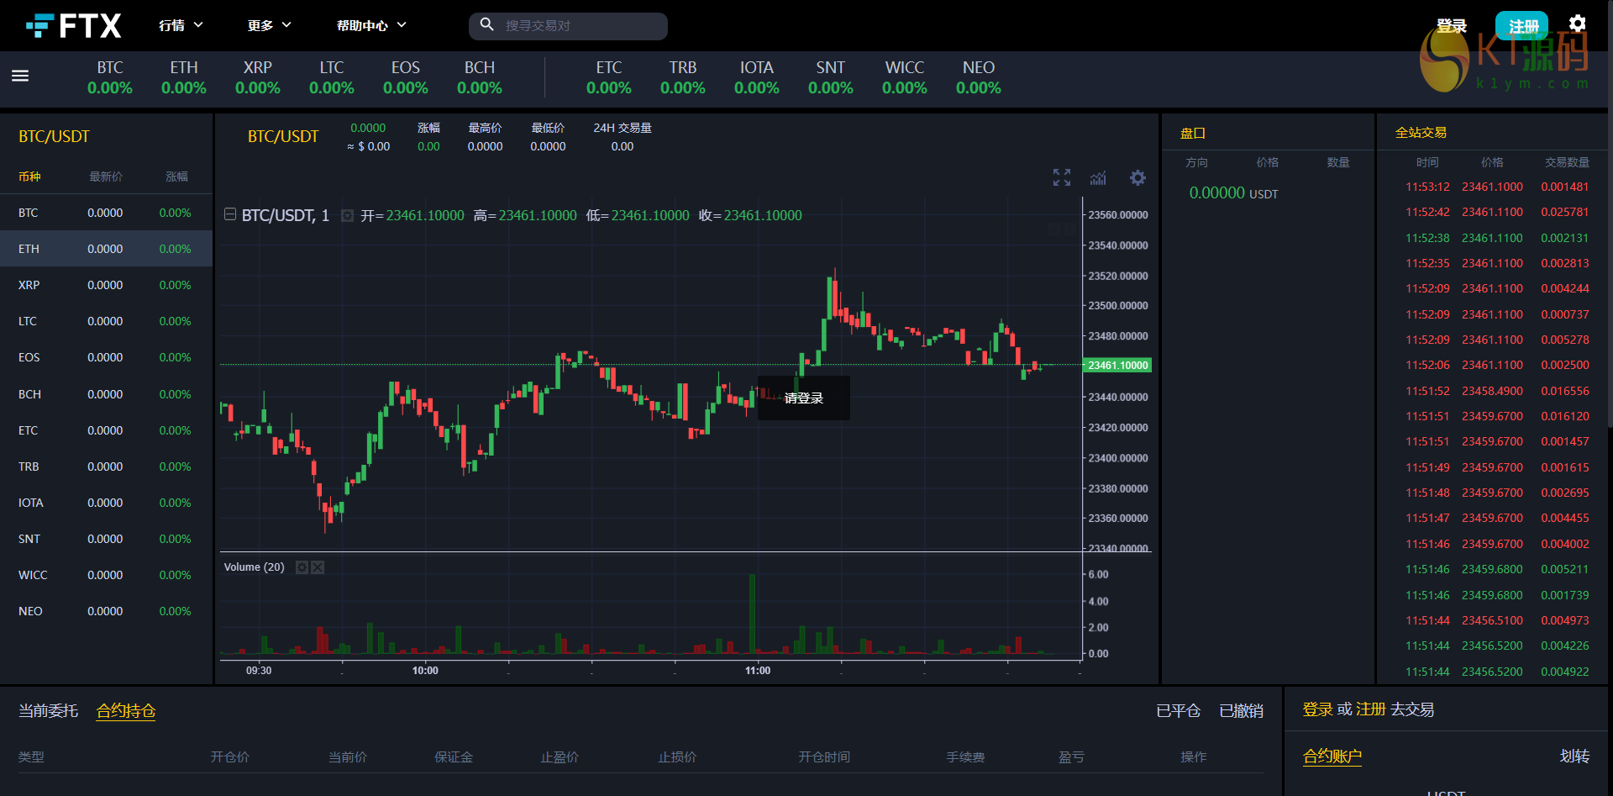This screenshot has width=1613, height=796.
Task: Click the 登录 link beside 去交易
Action: (x=1317, y=709)
